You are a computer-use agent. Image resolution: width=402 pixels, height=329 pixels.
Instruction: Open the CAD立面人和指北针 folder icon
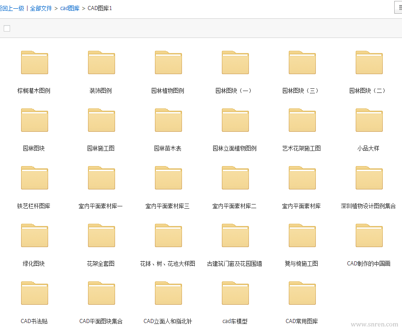(x=168, y=293)
